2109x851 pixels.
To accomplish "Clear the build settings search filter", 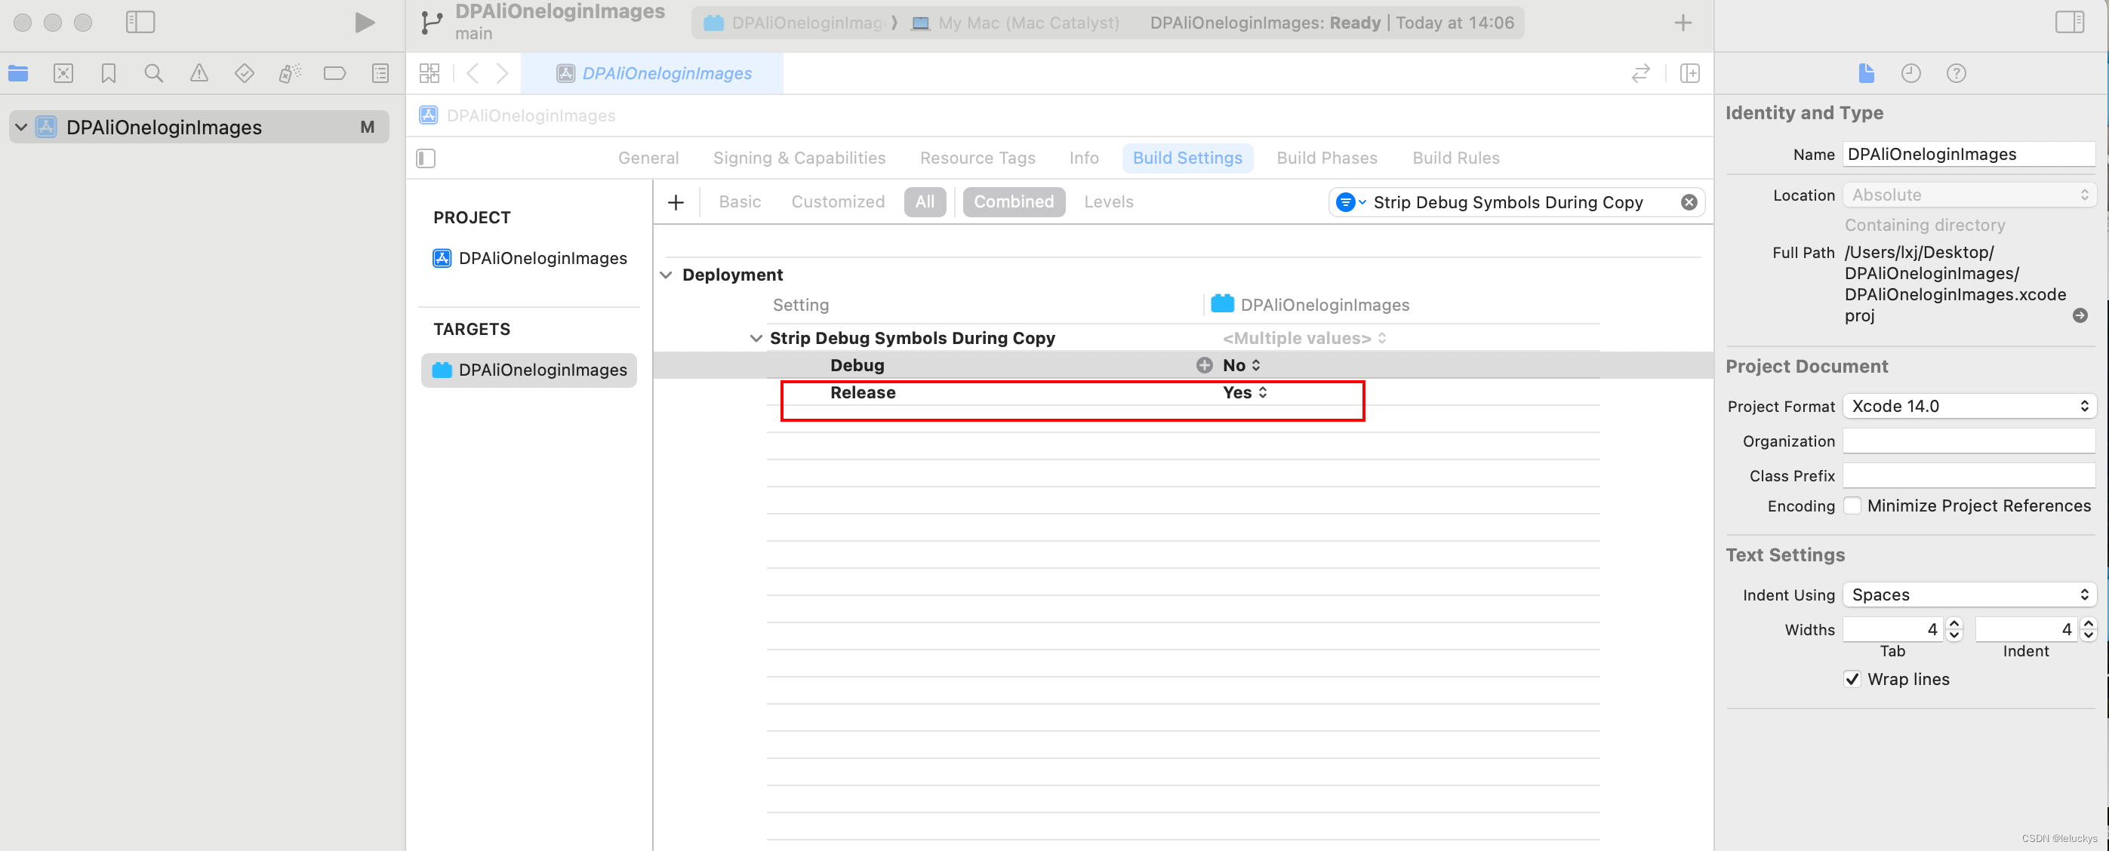I will (1689, 202).
